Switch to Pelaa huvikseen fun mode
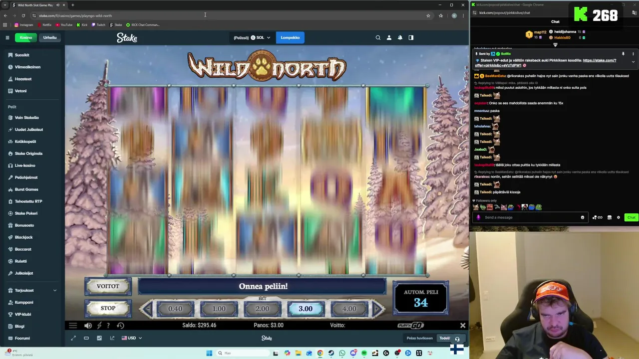Viewport: 639px width, 359px height. click(419, 338)
